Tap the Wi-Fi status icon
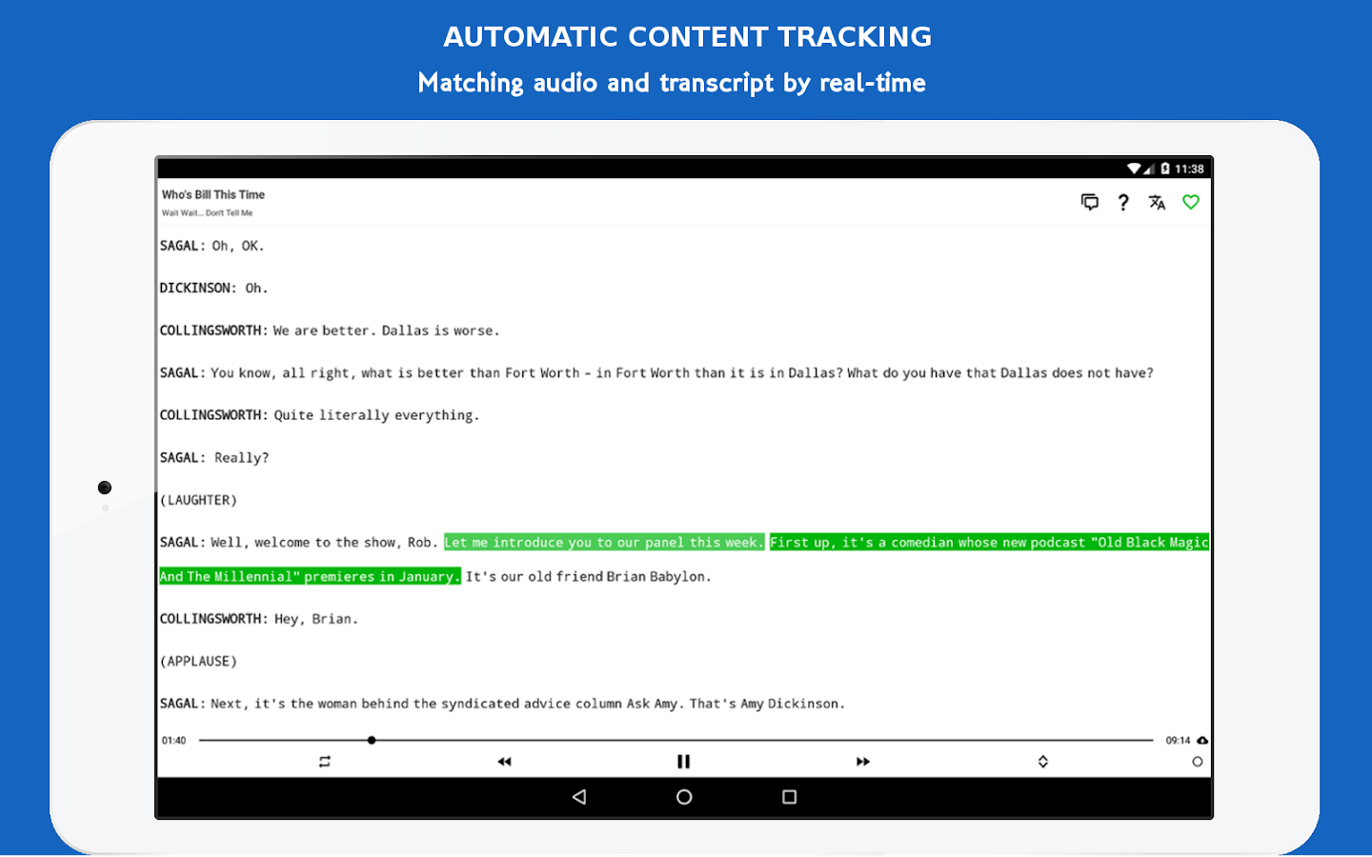 [1134, 169]
